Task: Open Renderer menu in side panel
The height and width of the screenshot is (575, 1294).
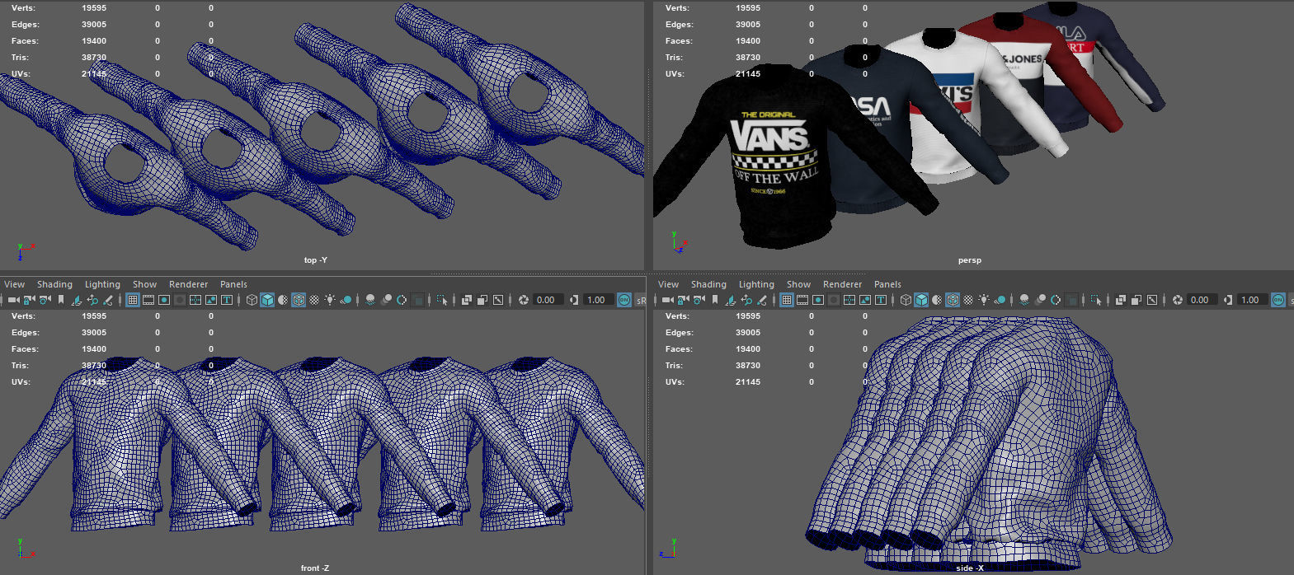Action: (x=842, y=284)
